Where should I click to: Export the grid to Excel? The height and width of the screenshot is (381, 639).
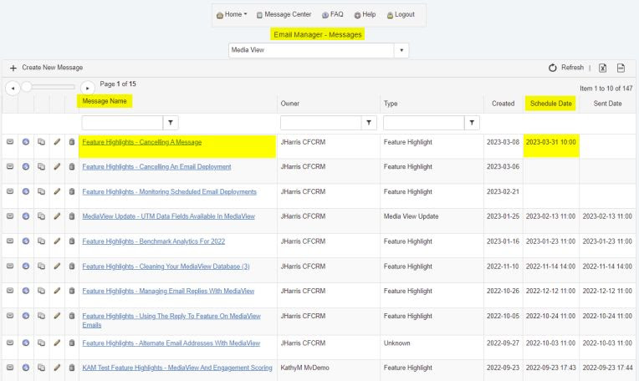click(602, 68)
